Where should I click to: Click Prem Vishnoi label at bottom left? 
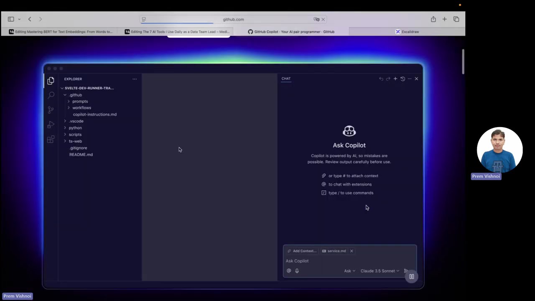(x=17, y=296)
